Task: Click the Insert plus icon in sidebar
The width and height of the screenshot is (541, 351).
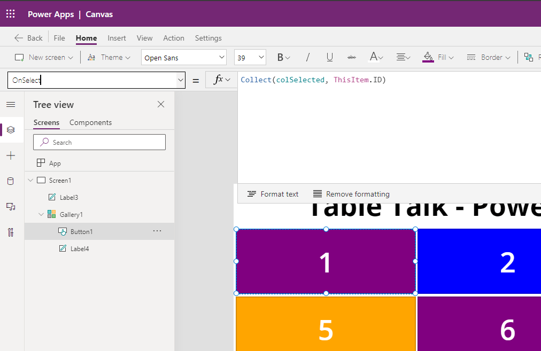Action: 11,155
